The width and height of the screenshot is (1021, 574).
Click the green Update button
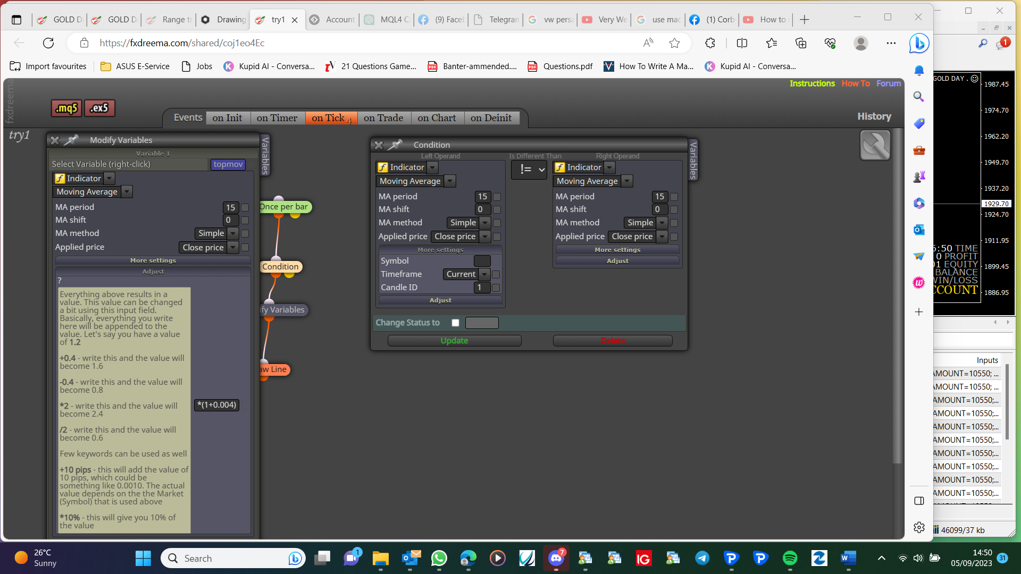point(454,341)
